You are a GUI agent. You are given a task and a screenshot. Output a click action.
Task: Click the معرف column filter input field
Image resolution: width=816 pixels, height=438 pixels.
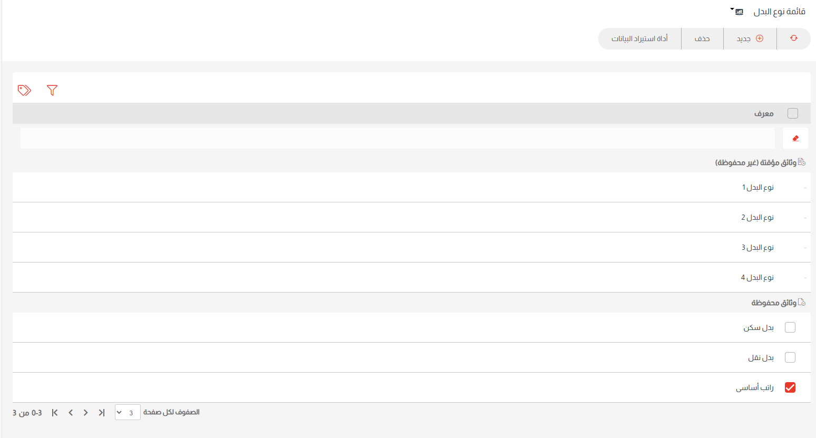click(397, 138)
